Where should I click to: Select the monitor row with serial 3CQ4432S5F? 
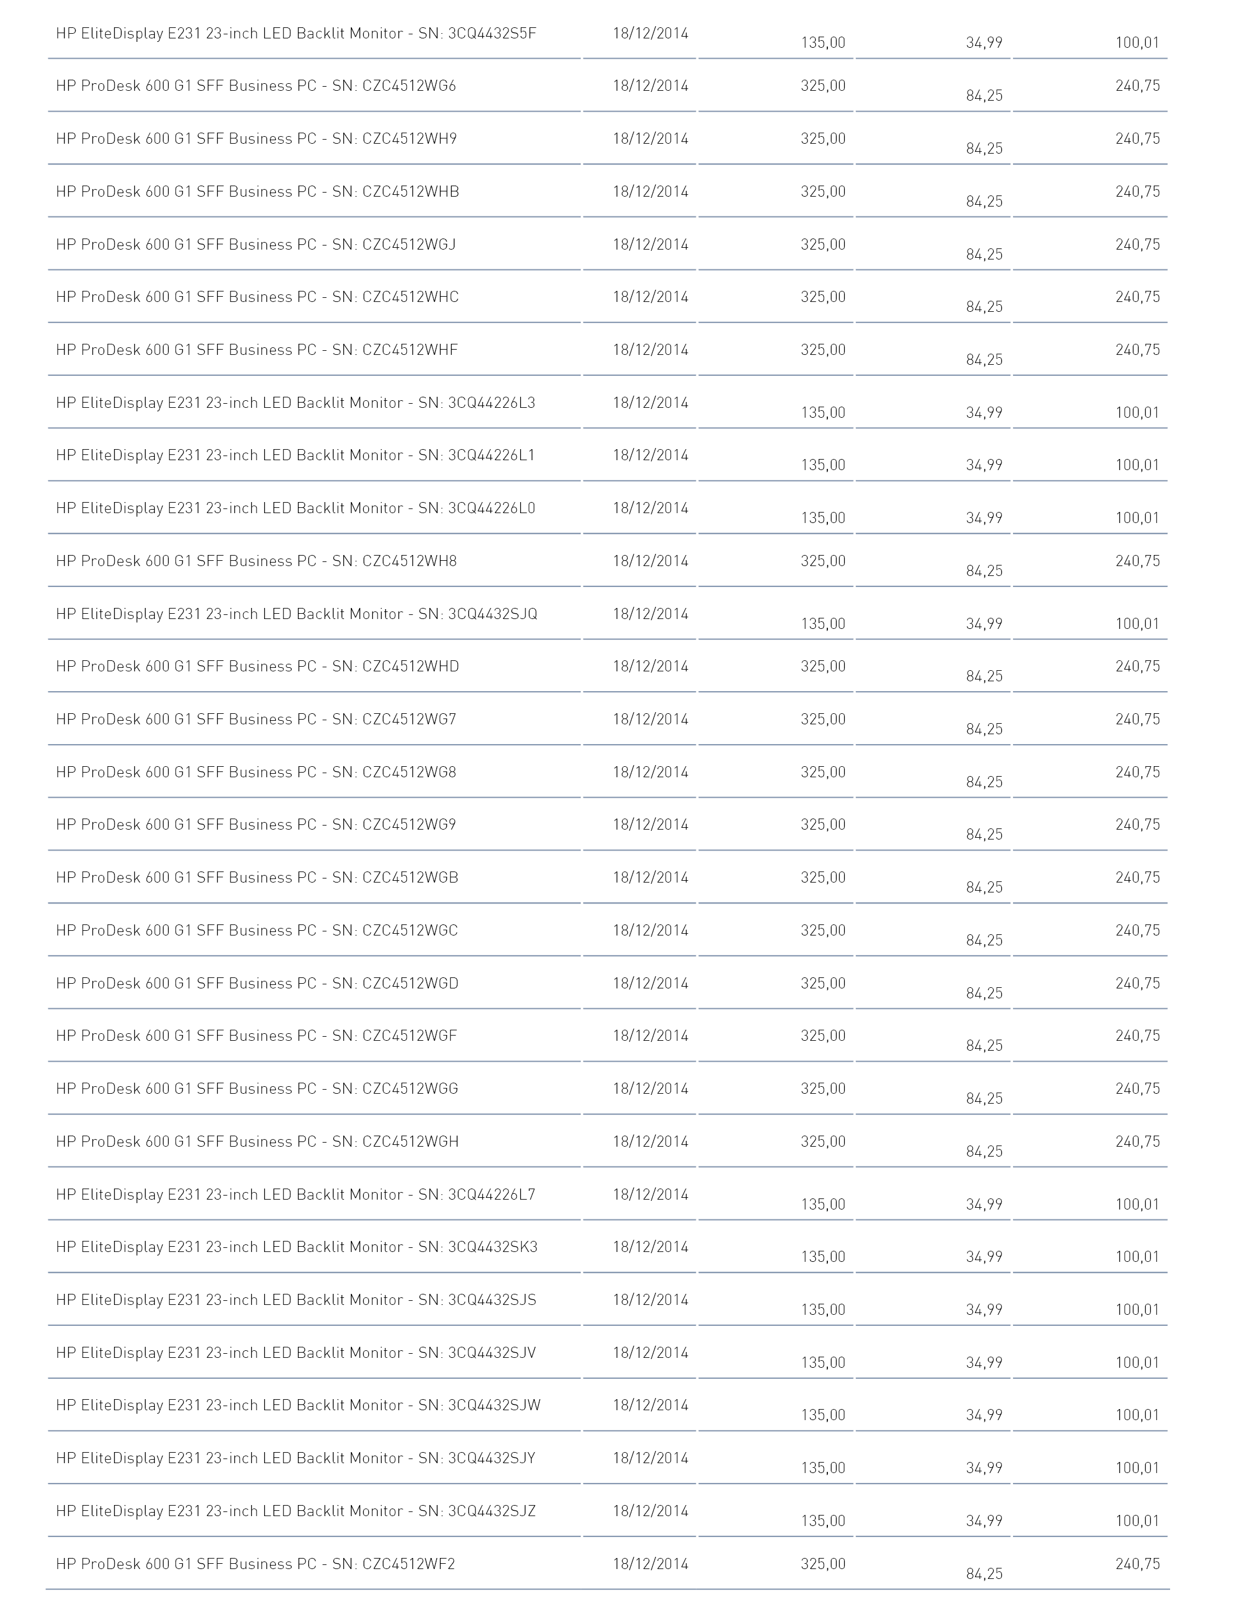click(x=608, y=34)
